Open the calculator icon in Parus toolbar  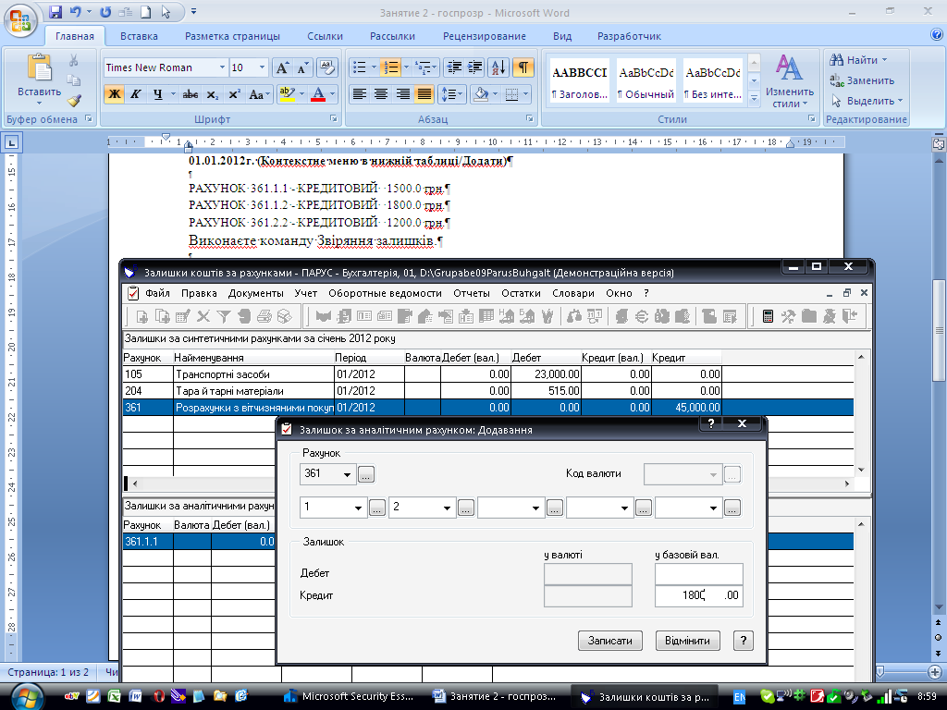pos(768,316)
